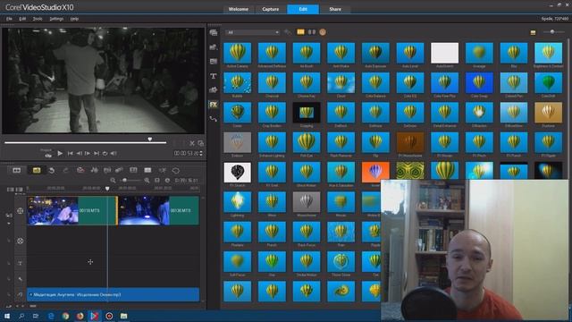Click the Undo arrow in timeline toolbar
Image resolution: width=572 pixels, height=322 pixels.
52,171
